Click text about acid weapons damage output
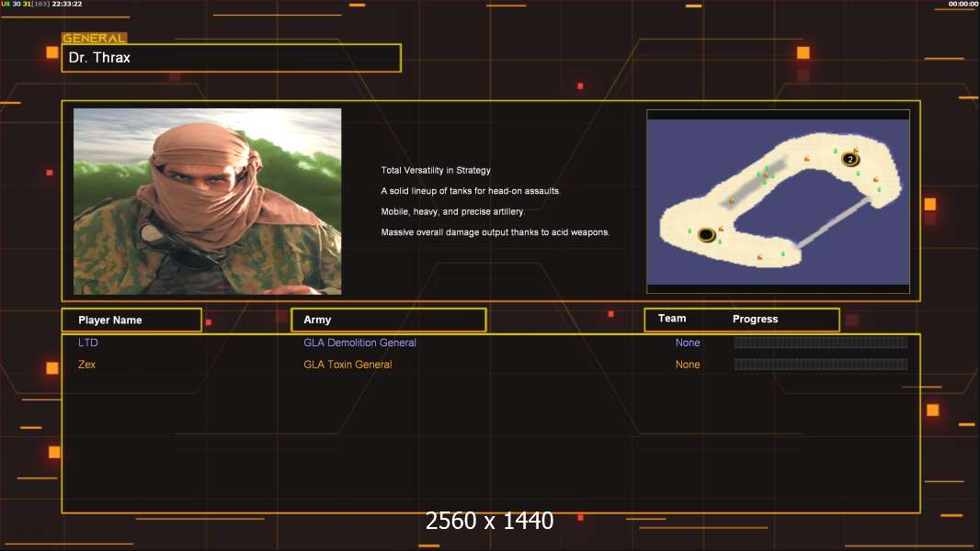Image resolution: width=980 pixels, height=551 pixels. tap(496, 232)
